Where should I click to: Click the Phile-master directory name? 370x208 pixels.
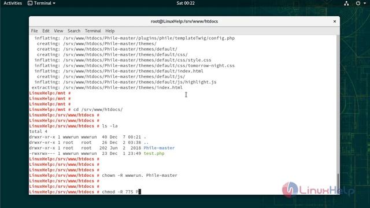[159, 148]
